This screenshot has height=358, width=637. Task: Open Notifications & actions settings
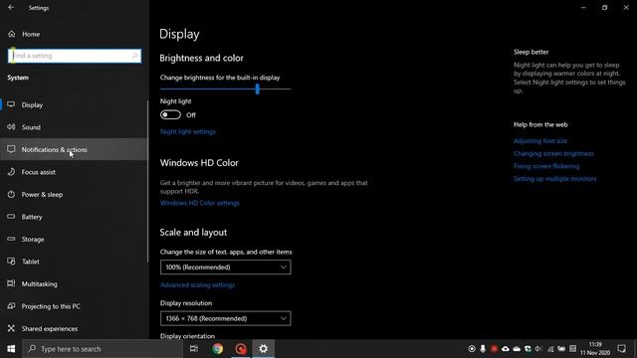click(x=74, y=150)
